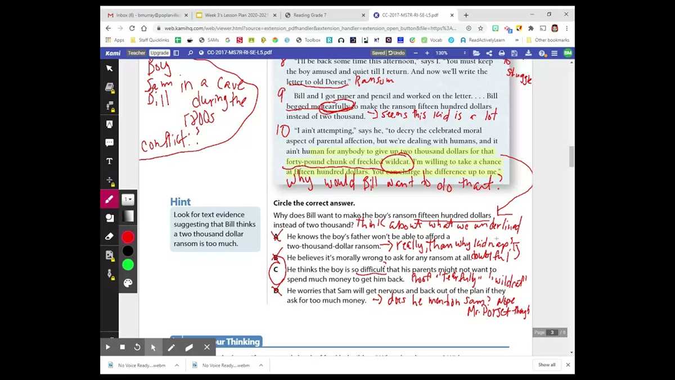The height and width of the screenshot is (380, 675).
Task: Open a file with the folder icon
Action: (x=476, y=53)
